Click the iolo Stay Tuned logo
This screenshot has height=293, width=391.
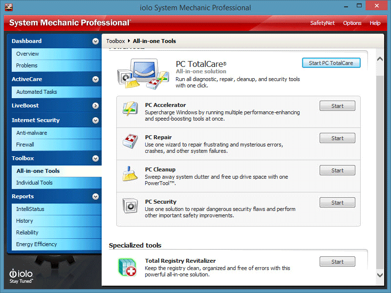tap(21, 276)
